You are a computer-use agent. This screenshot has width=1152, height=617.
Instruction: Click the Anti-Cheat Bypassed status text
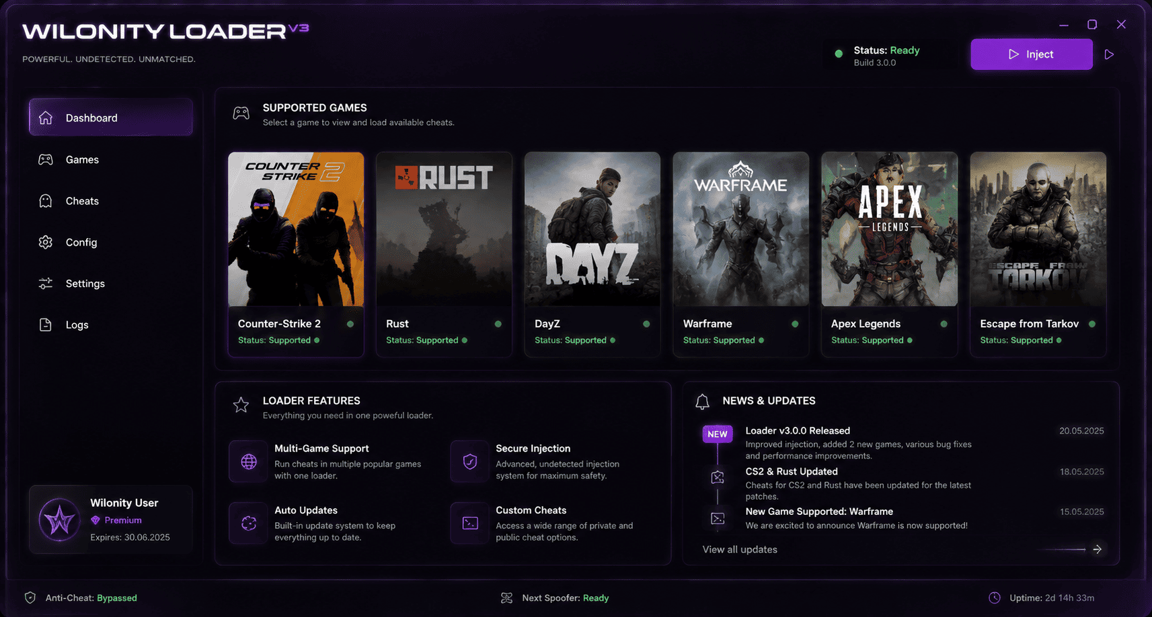[91, 598]
